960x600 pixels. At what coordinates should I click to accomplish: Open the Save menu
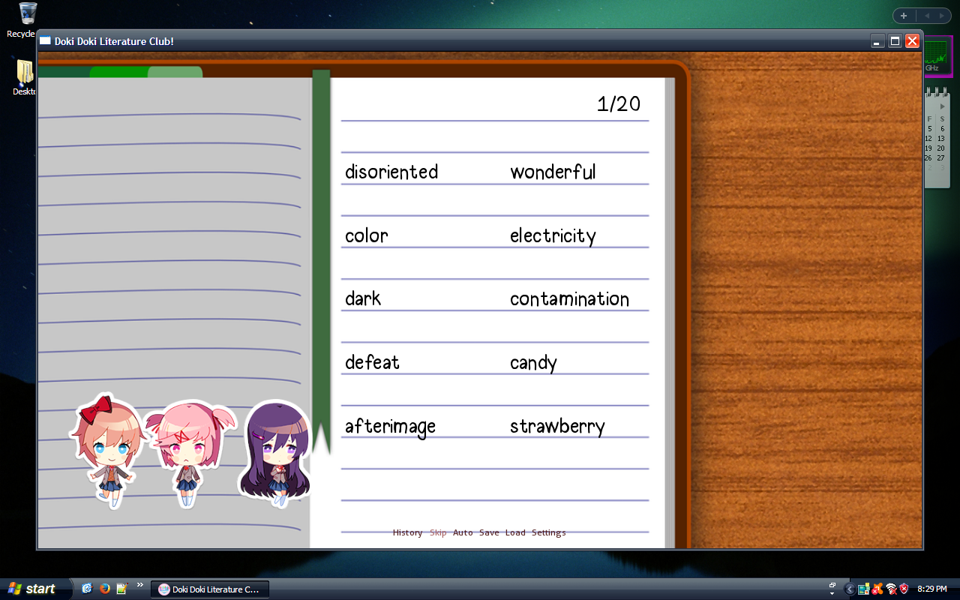point(489,532)
